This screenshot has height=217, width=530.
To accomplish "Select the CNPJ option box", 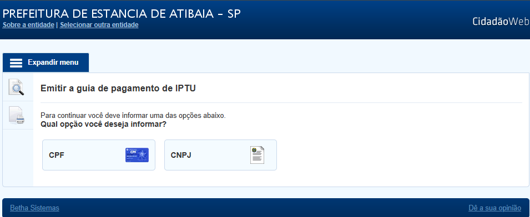I will [220, 155].
